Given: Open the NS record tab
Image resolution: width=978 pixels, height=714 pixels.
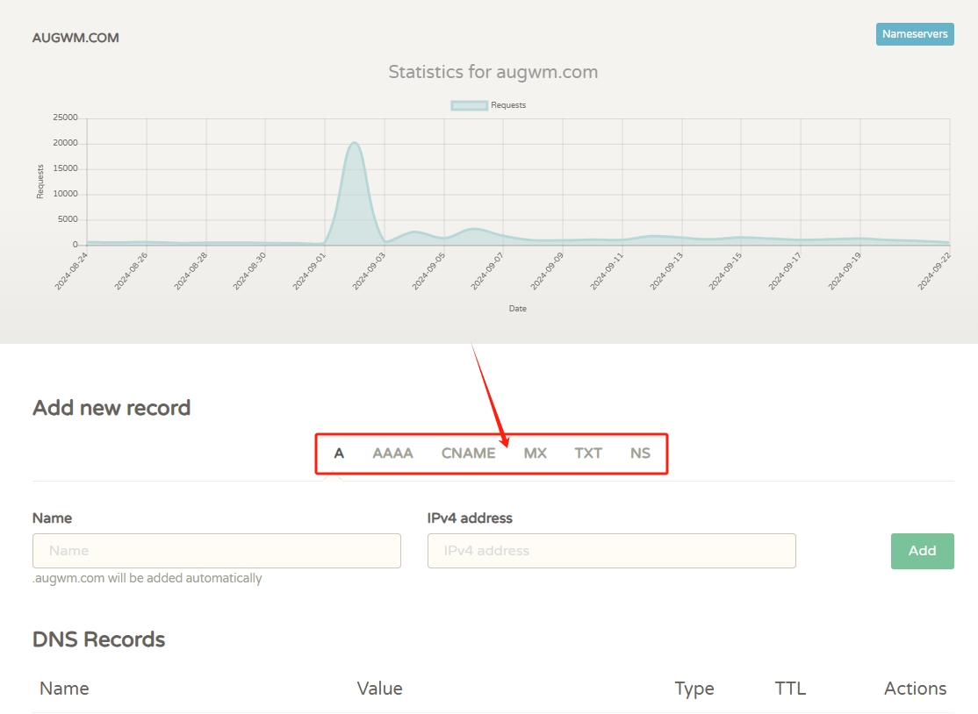Looking at the screenshot, I should [640, 453].
